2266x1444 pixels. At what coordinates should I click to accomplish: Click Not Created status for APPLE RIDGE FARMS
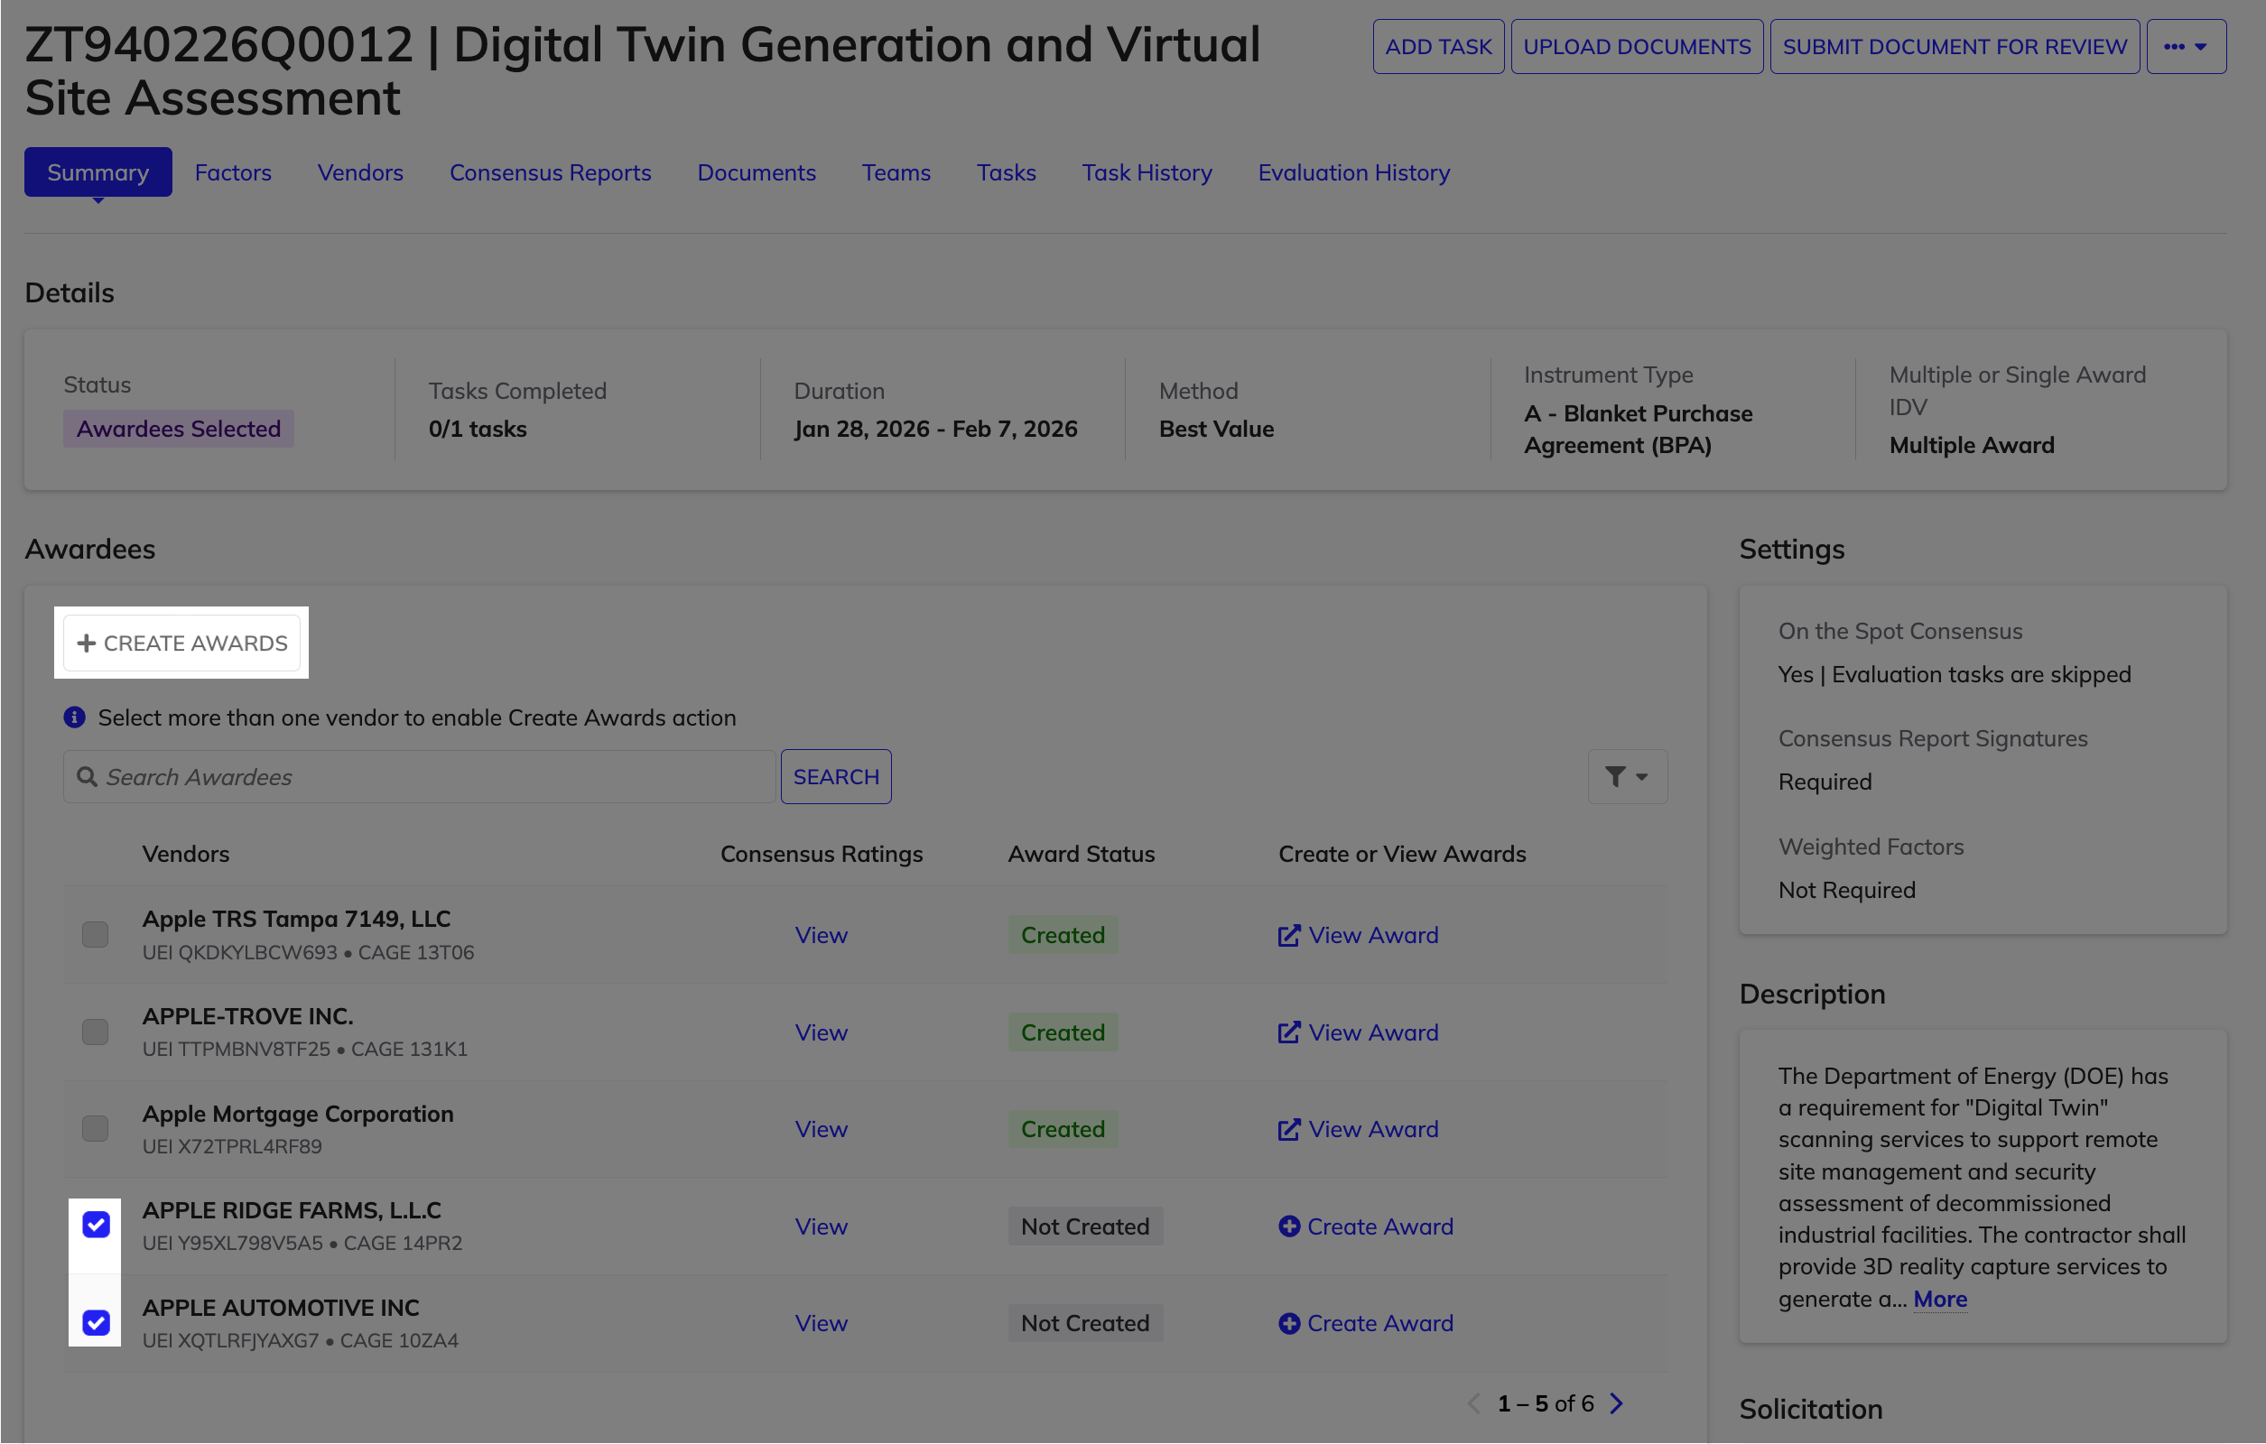click(1085, 1226)
